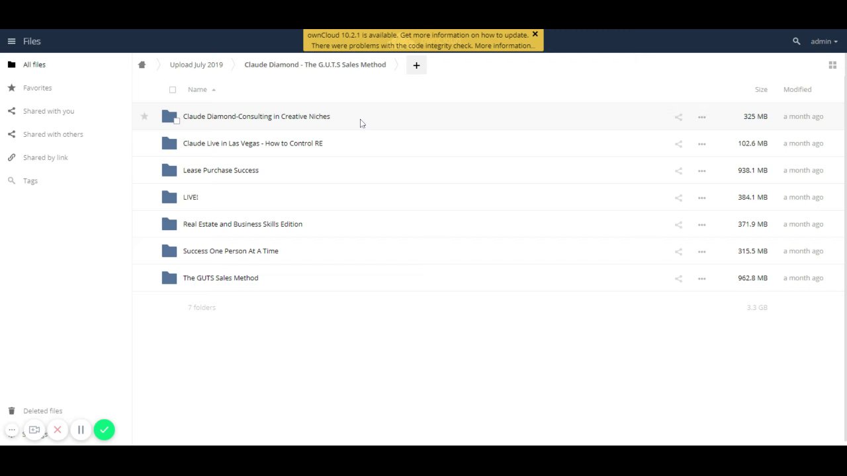Share the Lease Purchase Success folder
Image resolution: width=847 pixels, height=476 pixels.
[678, 171]
